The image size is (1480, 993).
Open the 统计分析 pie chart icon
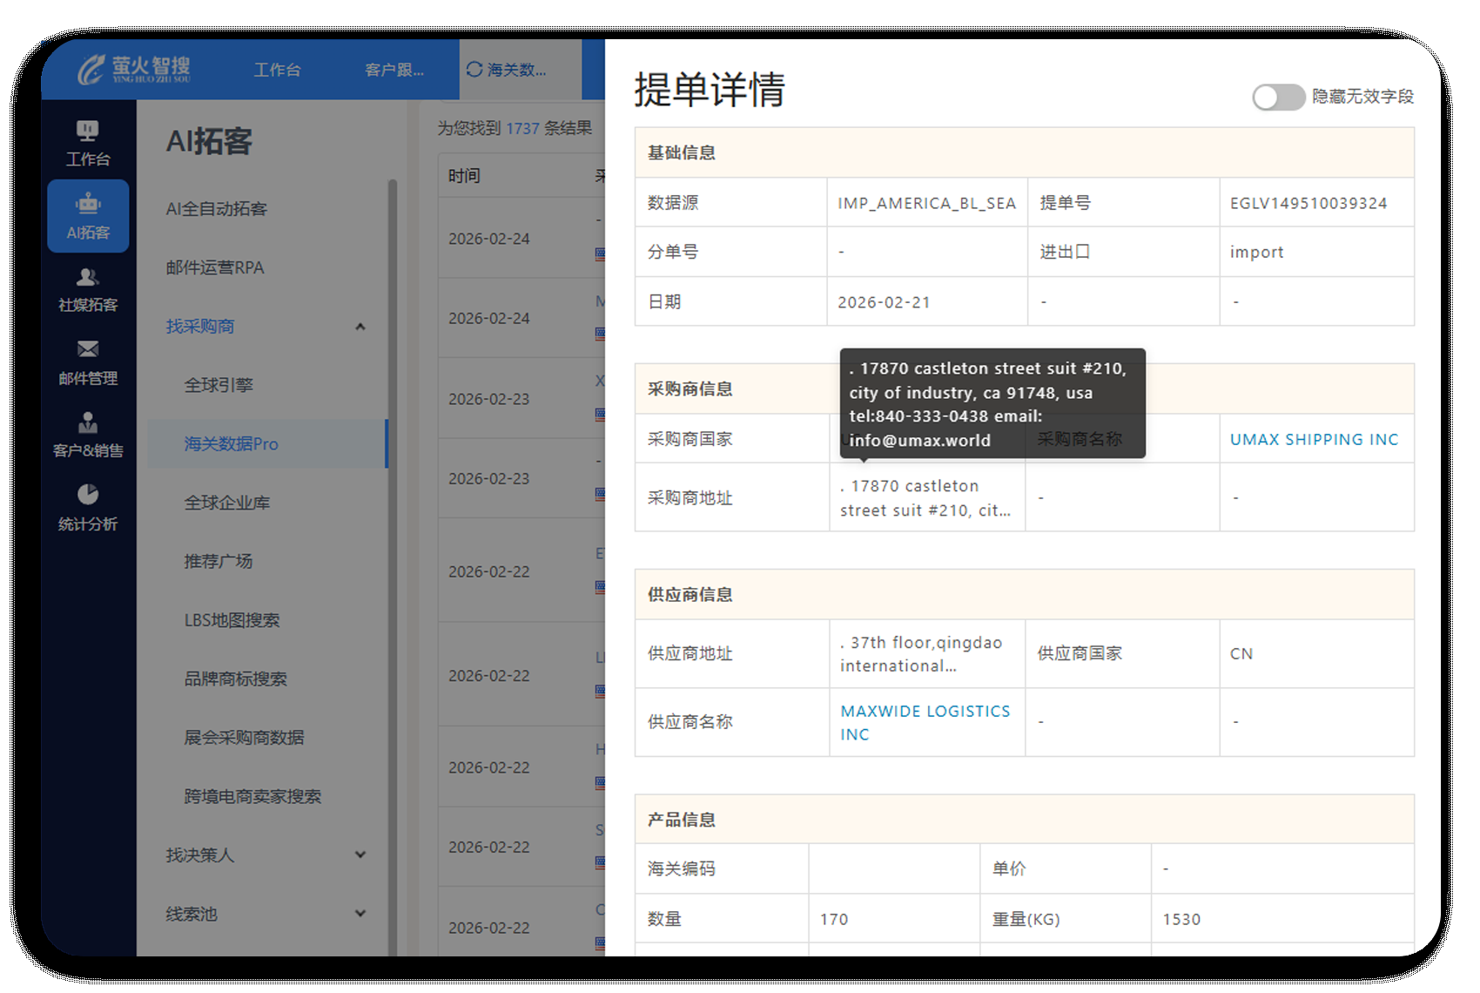tap(88, 496)
